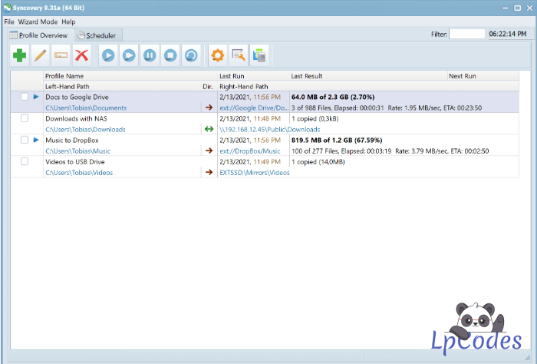This screenshot has height=364, width=537.
Task: Open the Wizard Mode menu
Action: (38, 22)
